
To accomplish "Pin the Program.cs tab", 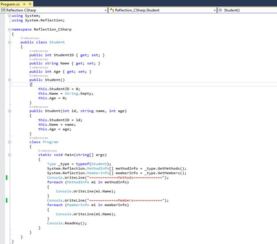I will (24, 4).
